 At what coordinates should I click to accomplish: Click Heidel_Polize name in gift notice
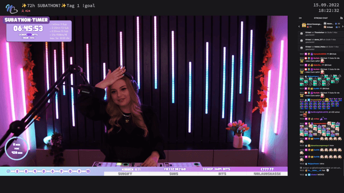tap(319, 47)
